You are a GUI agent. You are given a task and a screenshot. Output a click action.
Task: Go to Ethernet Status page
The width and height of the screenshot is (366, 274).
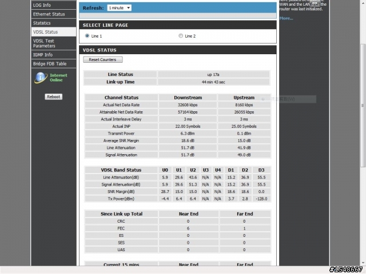tap(53, 14)
